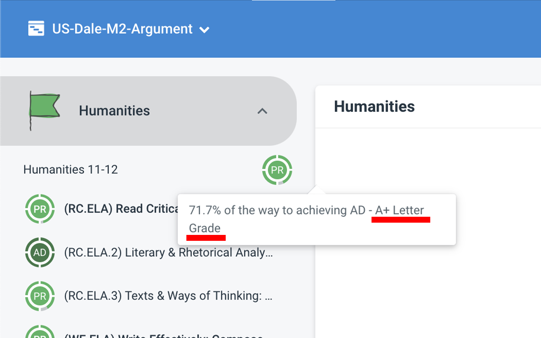This screenshot has width=541, height=338.
Task: Select the Humanities sidebar header label
Action: [x=114, y=111]
